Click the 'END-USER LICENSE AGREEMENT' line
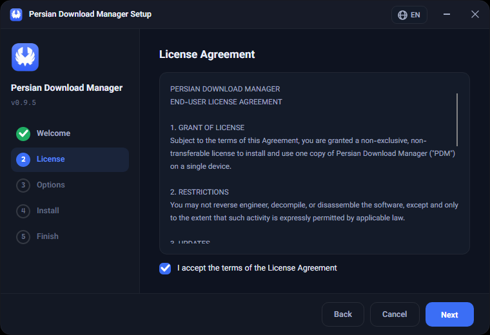490x335 pixels. pos(226,102)
